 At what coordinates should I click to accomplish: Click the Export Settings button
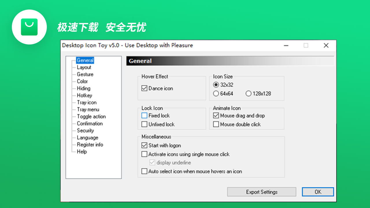tap(262, 192)
